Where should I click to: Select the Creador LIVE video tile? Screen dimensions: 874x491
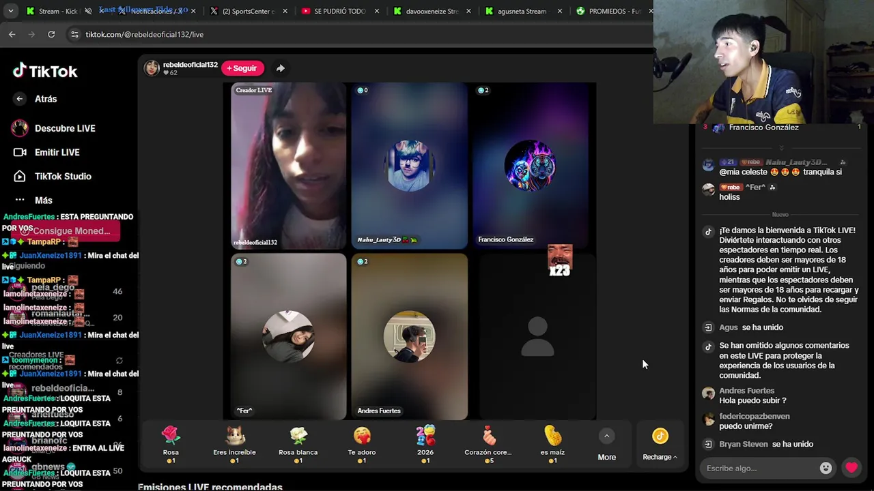tap(288, 166)
